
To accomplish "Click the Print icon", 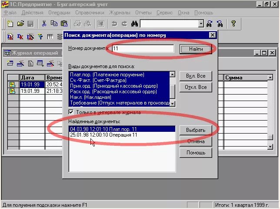I will tap(77, 23).
